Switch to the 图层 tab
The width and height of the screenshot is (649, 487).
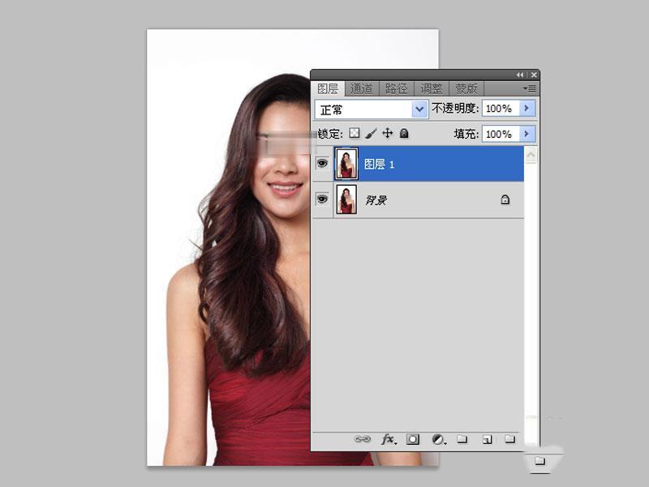click(x=328, y=88)
